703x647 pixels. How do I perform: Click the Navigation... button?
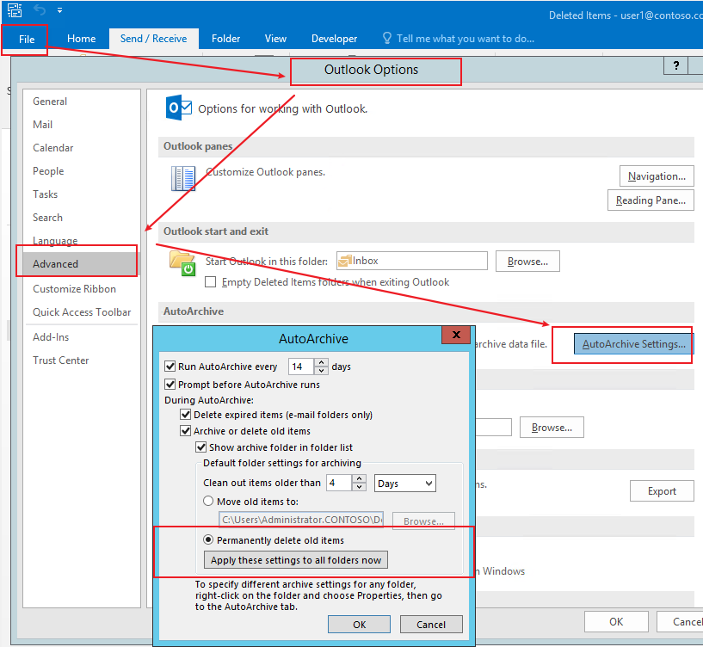[657, 176]
